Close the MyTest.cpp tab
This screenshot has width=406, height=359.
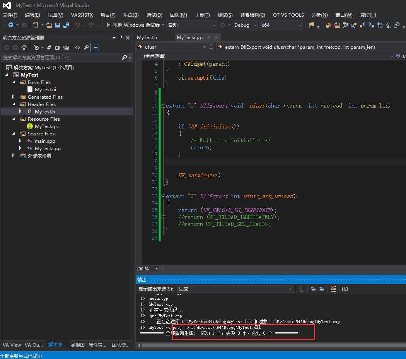point(216,37)
